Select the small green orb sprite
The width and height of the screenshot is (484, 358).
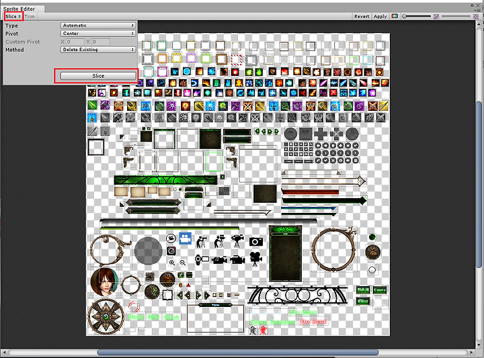pos(372,237)
